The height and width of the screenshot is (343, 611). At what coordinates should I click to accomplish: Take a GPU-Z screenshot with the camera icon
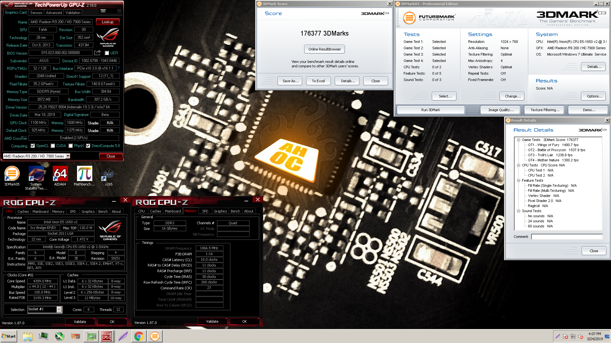coord(103,11)
